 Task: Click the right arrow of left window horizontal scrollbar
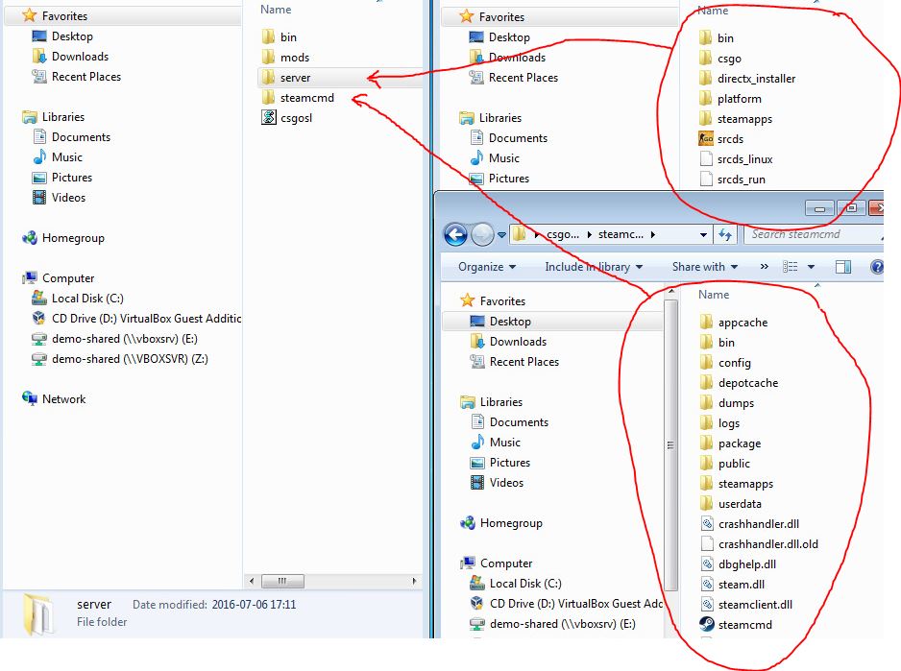tap(414, 581)
